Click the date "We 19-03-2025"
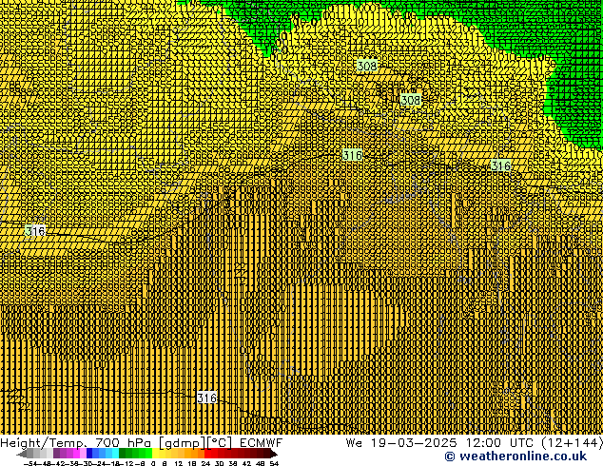 401,442
